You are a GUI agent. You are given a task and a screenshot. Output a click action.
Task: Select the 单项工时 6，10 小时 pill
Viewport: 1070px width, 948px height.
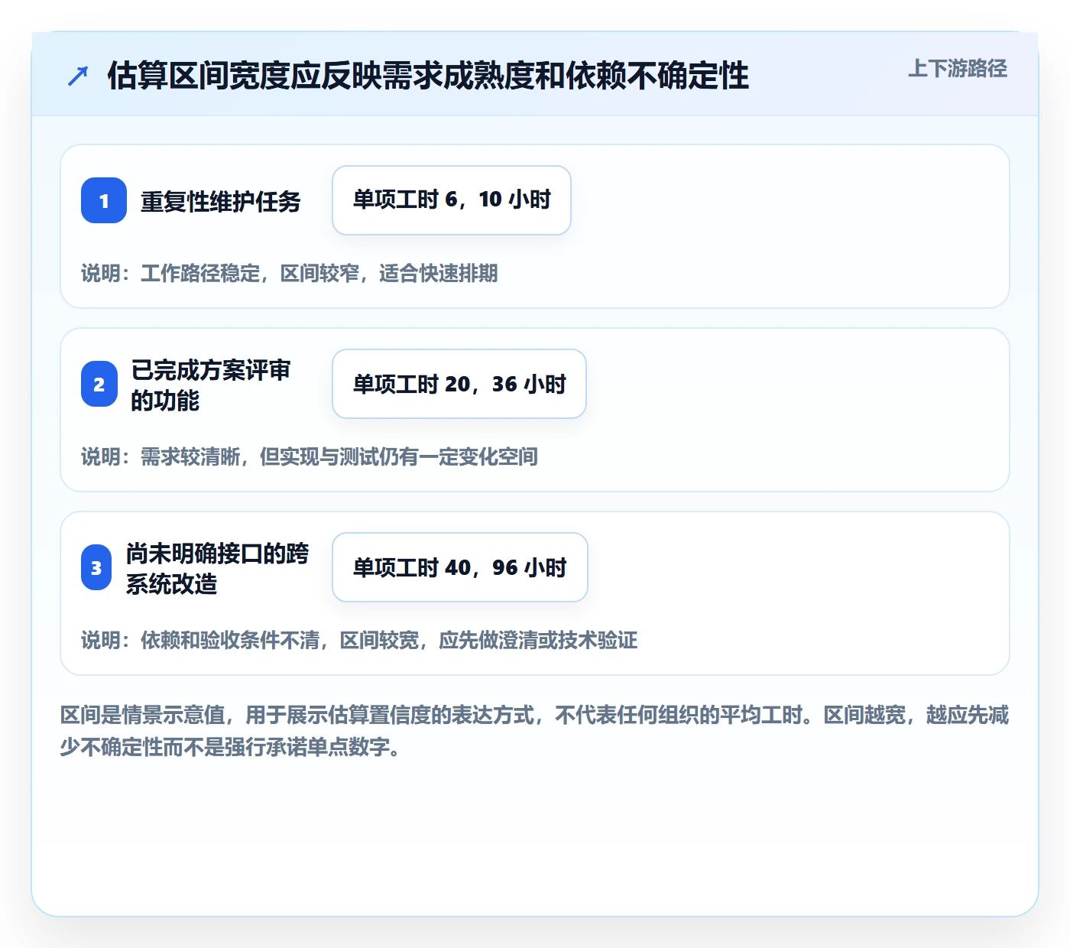[x=452, y=200]
